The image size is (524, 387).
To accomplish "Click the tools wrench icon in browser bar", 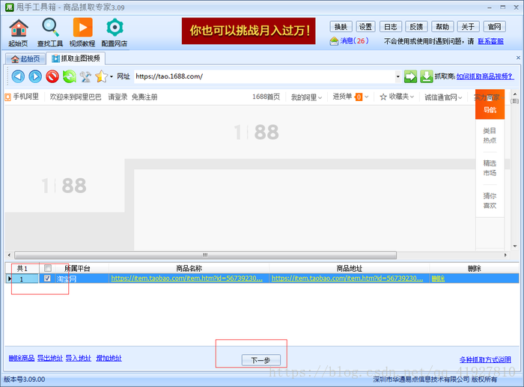I will click(85, 76).
